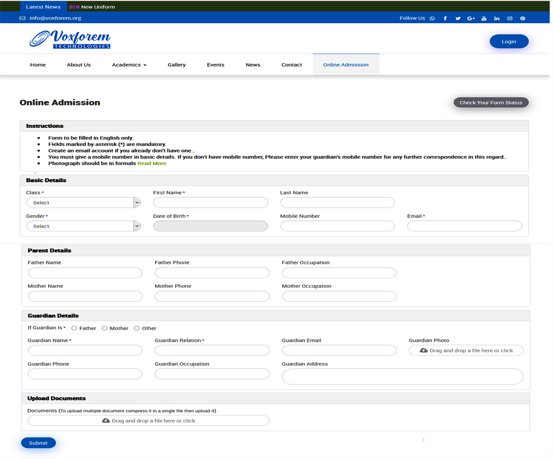Select the Other guardian option
Screen dimensions: 553x459
tap(136, 328)
